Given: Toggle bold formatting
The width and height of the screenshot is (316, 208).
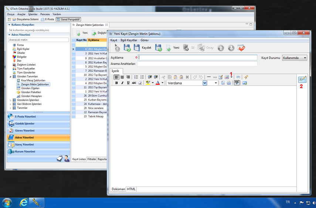Looking at the screenshot, I should 116,83.
